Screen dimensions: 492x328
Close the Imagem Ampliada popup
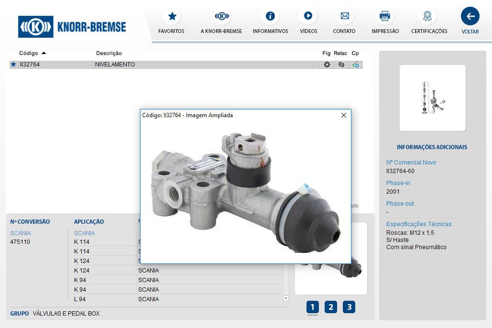point(343,115)
